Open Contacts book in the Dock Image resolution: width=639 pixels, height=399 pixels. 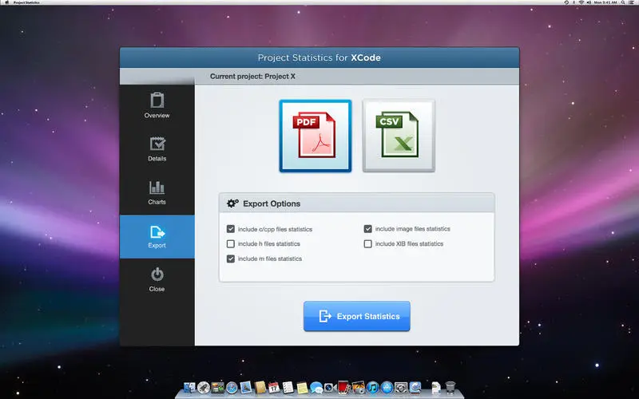tap(260, 387)
